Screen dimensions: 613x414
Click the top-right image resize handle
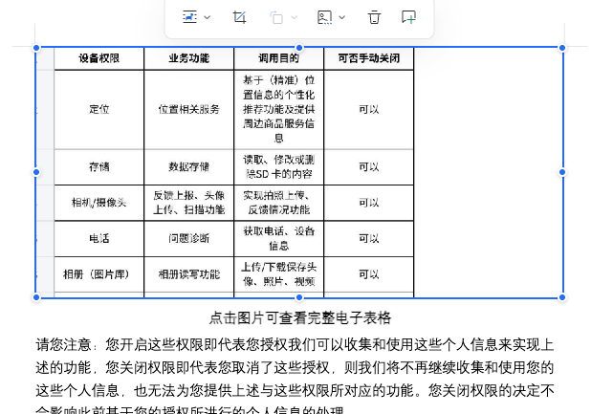tap(562, 48)
